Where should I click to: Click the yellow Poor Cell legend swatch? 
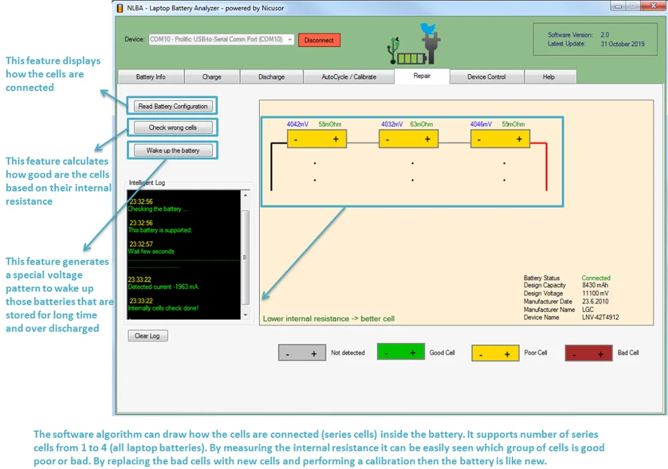[496, 353]
